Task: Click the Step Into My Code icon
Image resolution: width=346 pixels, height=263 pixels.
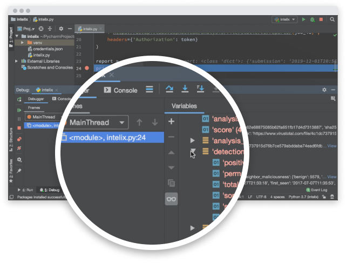Action: click(x=200, y=89)
